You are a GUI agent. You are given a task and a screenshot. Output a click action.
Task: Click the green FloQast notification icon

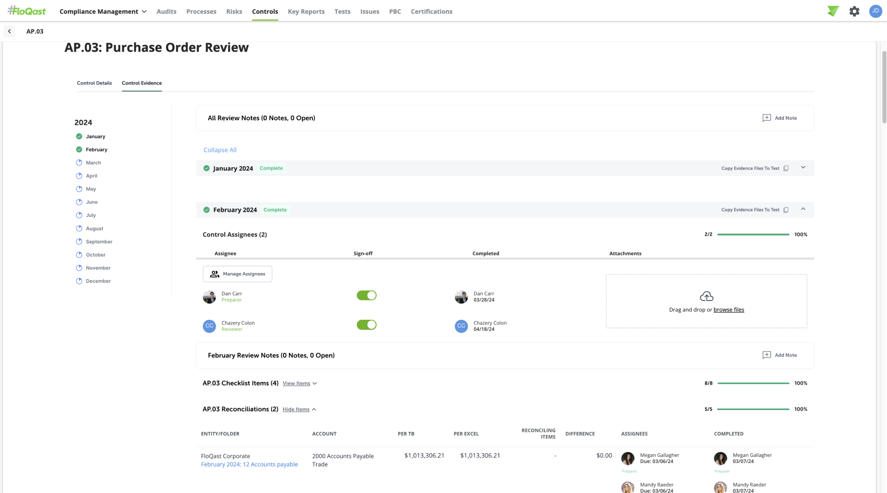click(x=833, y=11)
